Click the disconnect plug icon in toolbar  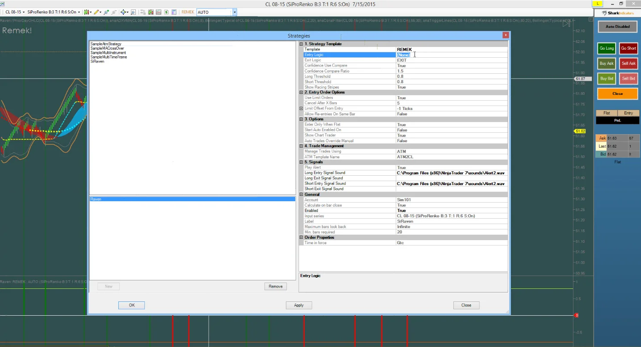coord(114,12)
